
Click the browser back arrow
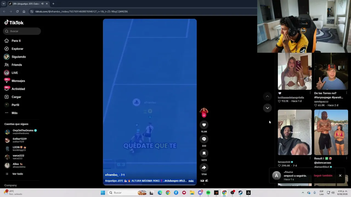[4, 11]
